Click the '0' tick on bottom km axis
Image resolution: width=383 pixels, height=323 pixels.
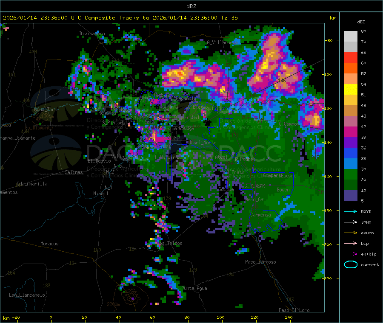pyautogui.click(x=51, y=317)
